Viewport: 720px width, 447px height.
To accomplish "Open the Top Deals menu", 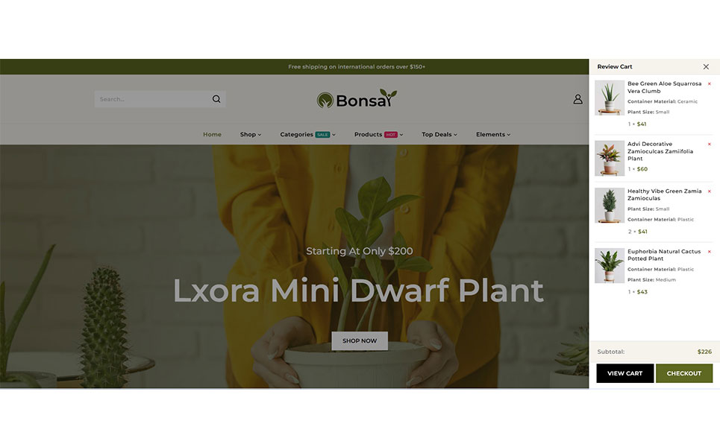I will pyautogui.click(x=439, y=134).
